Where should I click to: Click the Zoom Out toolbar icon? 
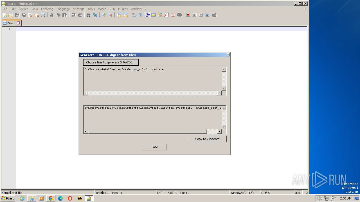pyautogui.click(x=110, y=15)
